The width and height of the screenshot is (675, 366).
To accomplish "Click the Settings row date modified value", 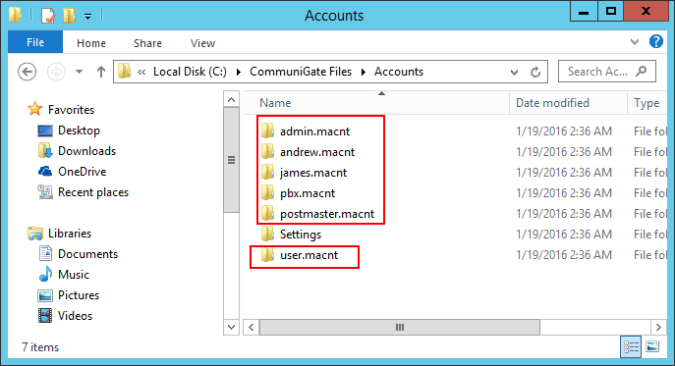I will point(564,234).
